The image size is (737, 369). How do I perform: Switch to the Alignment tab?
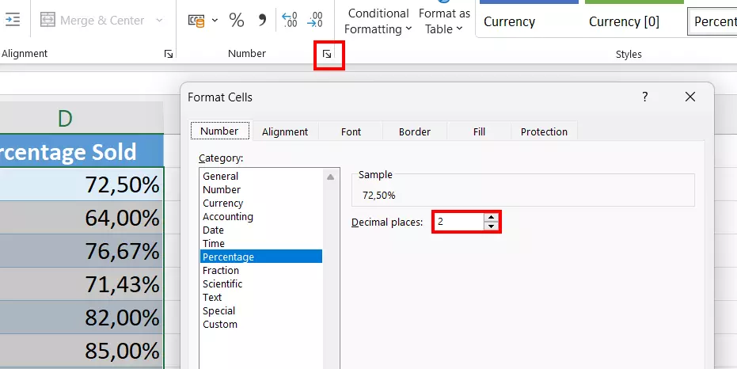coord(285,131)
